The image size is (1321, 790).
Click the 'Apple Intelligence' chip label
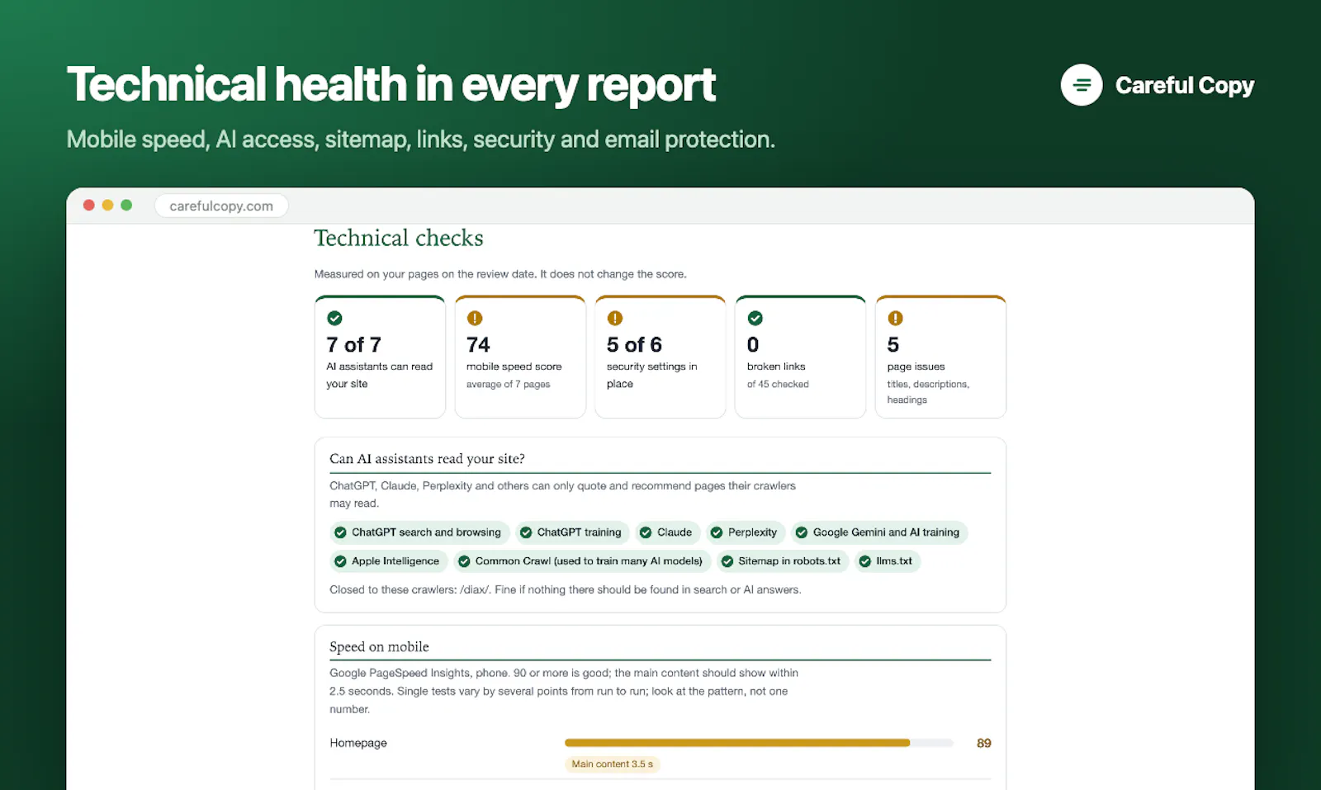[x=395, y=561]
